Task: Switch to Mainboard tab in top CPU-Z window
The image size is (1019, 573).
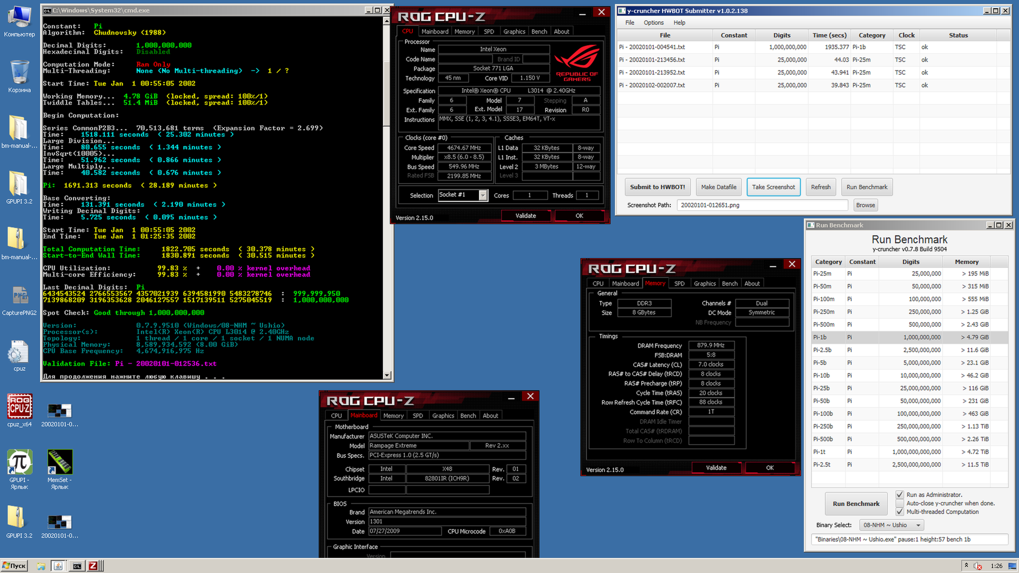Action: point(435,31)
